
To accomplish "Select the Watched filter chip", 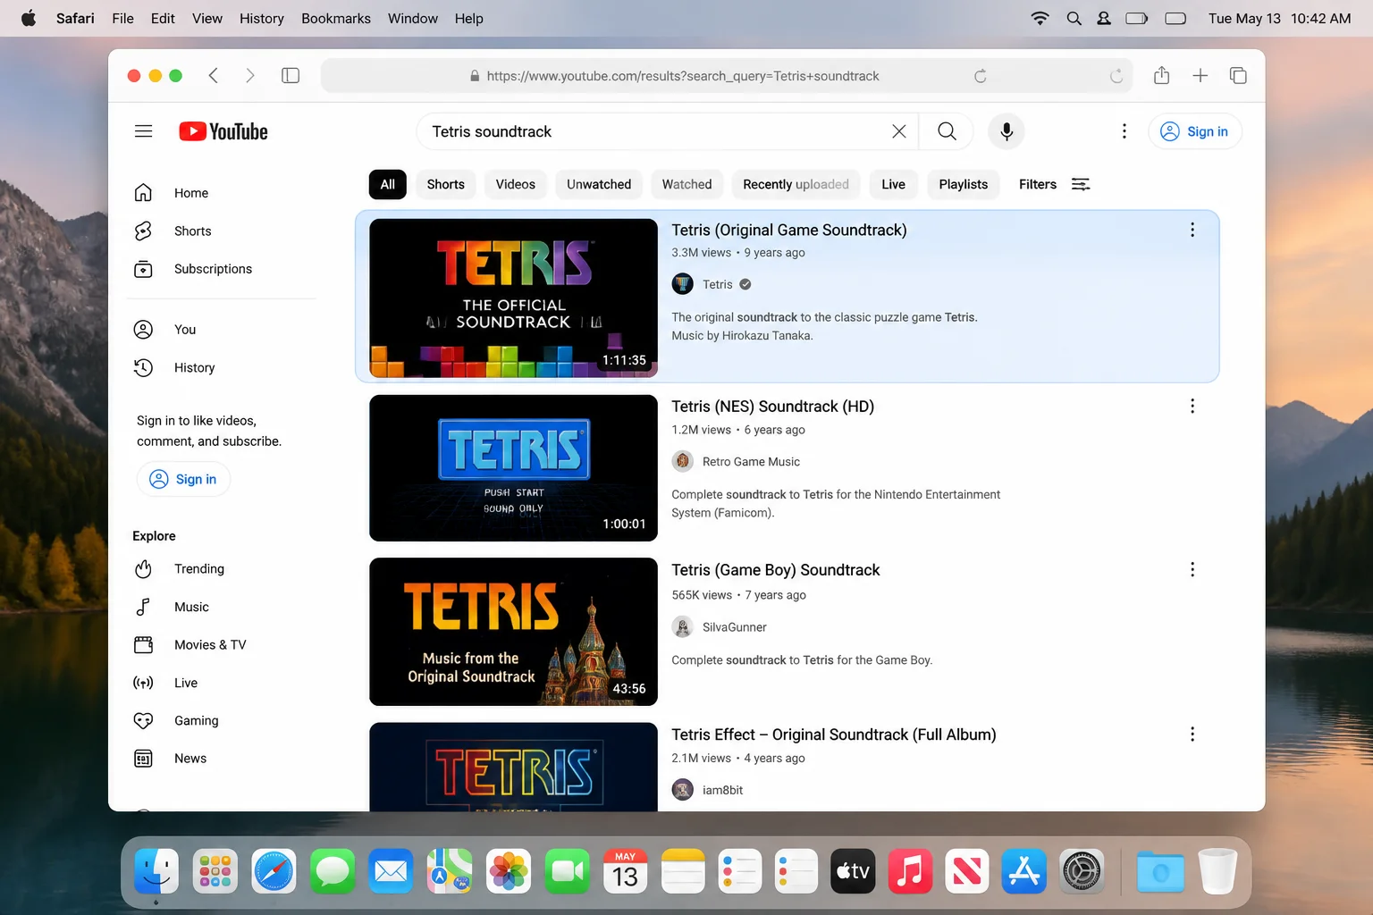I will point(686,184).
